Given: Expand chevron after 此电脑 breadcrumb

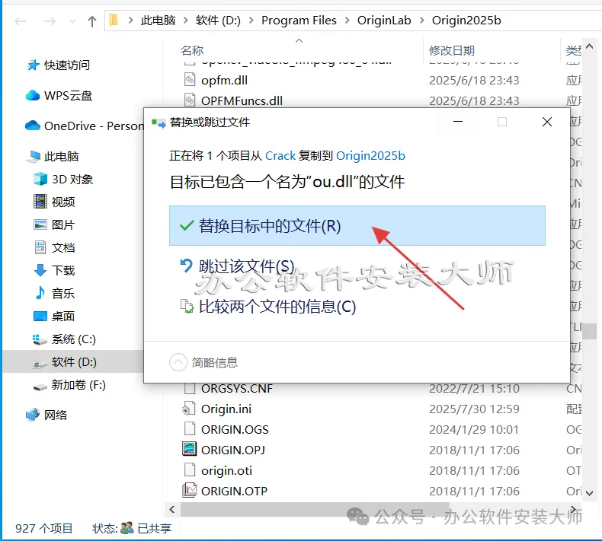Looking at the screenshot, I should [x=186, y=21].
